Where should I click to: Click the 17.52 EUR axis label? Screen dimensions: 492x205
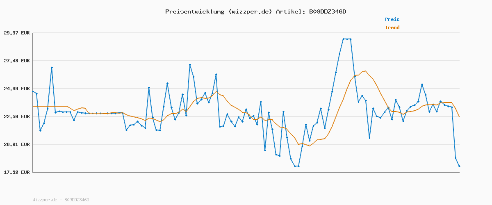tap(16, 172)
